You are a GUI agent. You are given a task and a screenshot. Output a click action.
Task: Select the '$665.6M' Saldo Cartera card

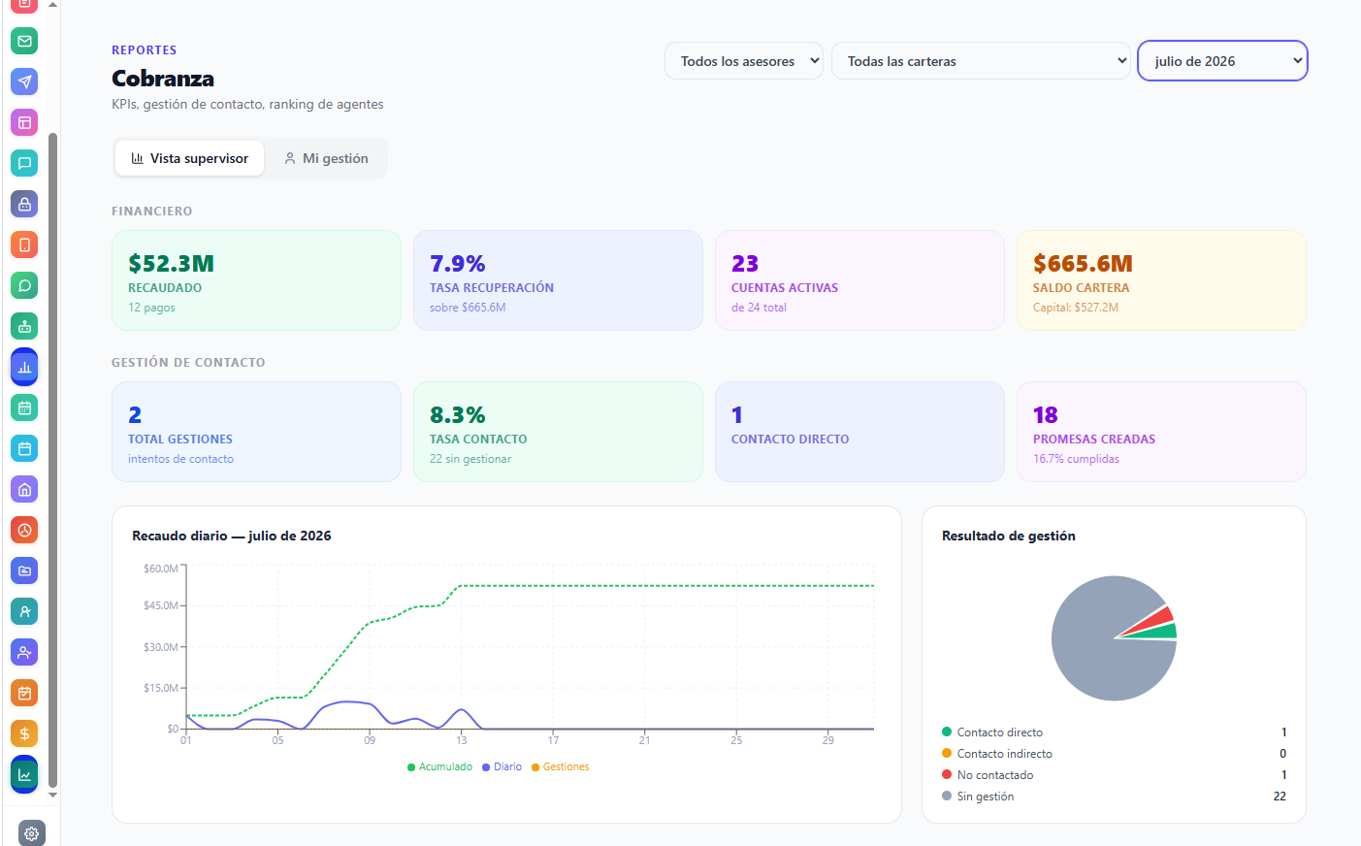click(x=1161, y=280)
